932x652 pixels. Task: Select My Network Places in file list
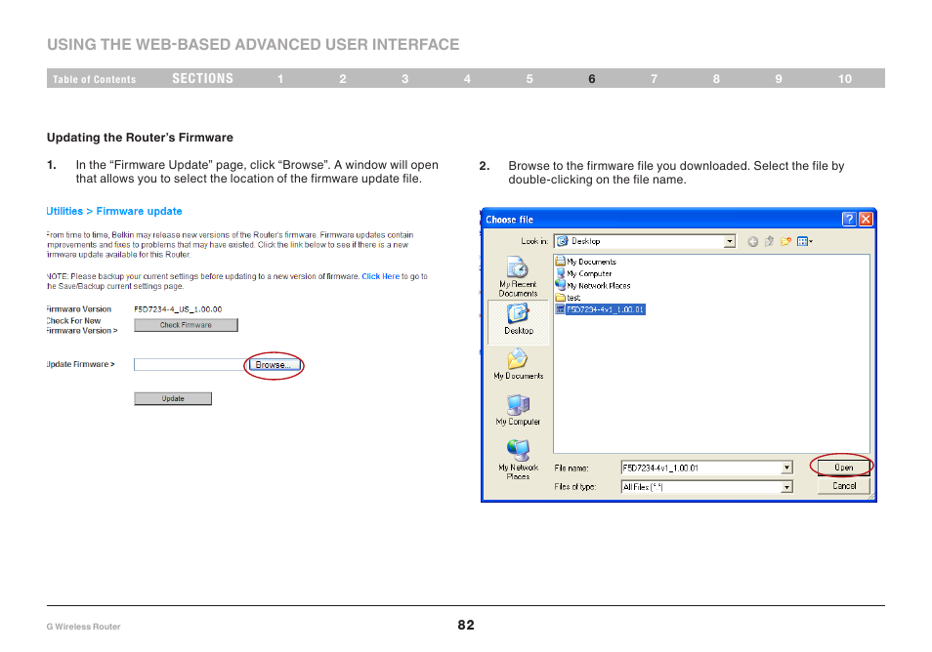[593, 286]
